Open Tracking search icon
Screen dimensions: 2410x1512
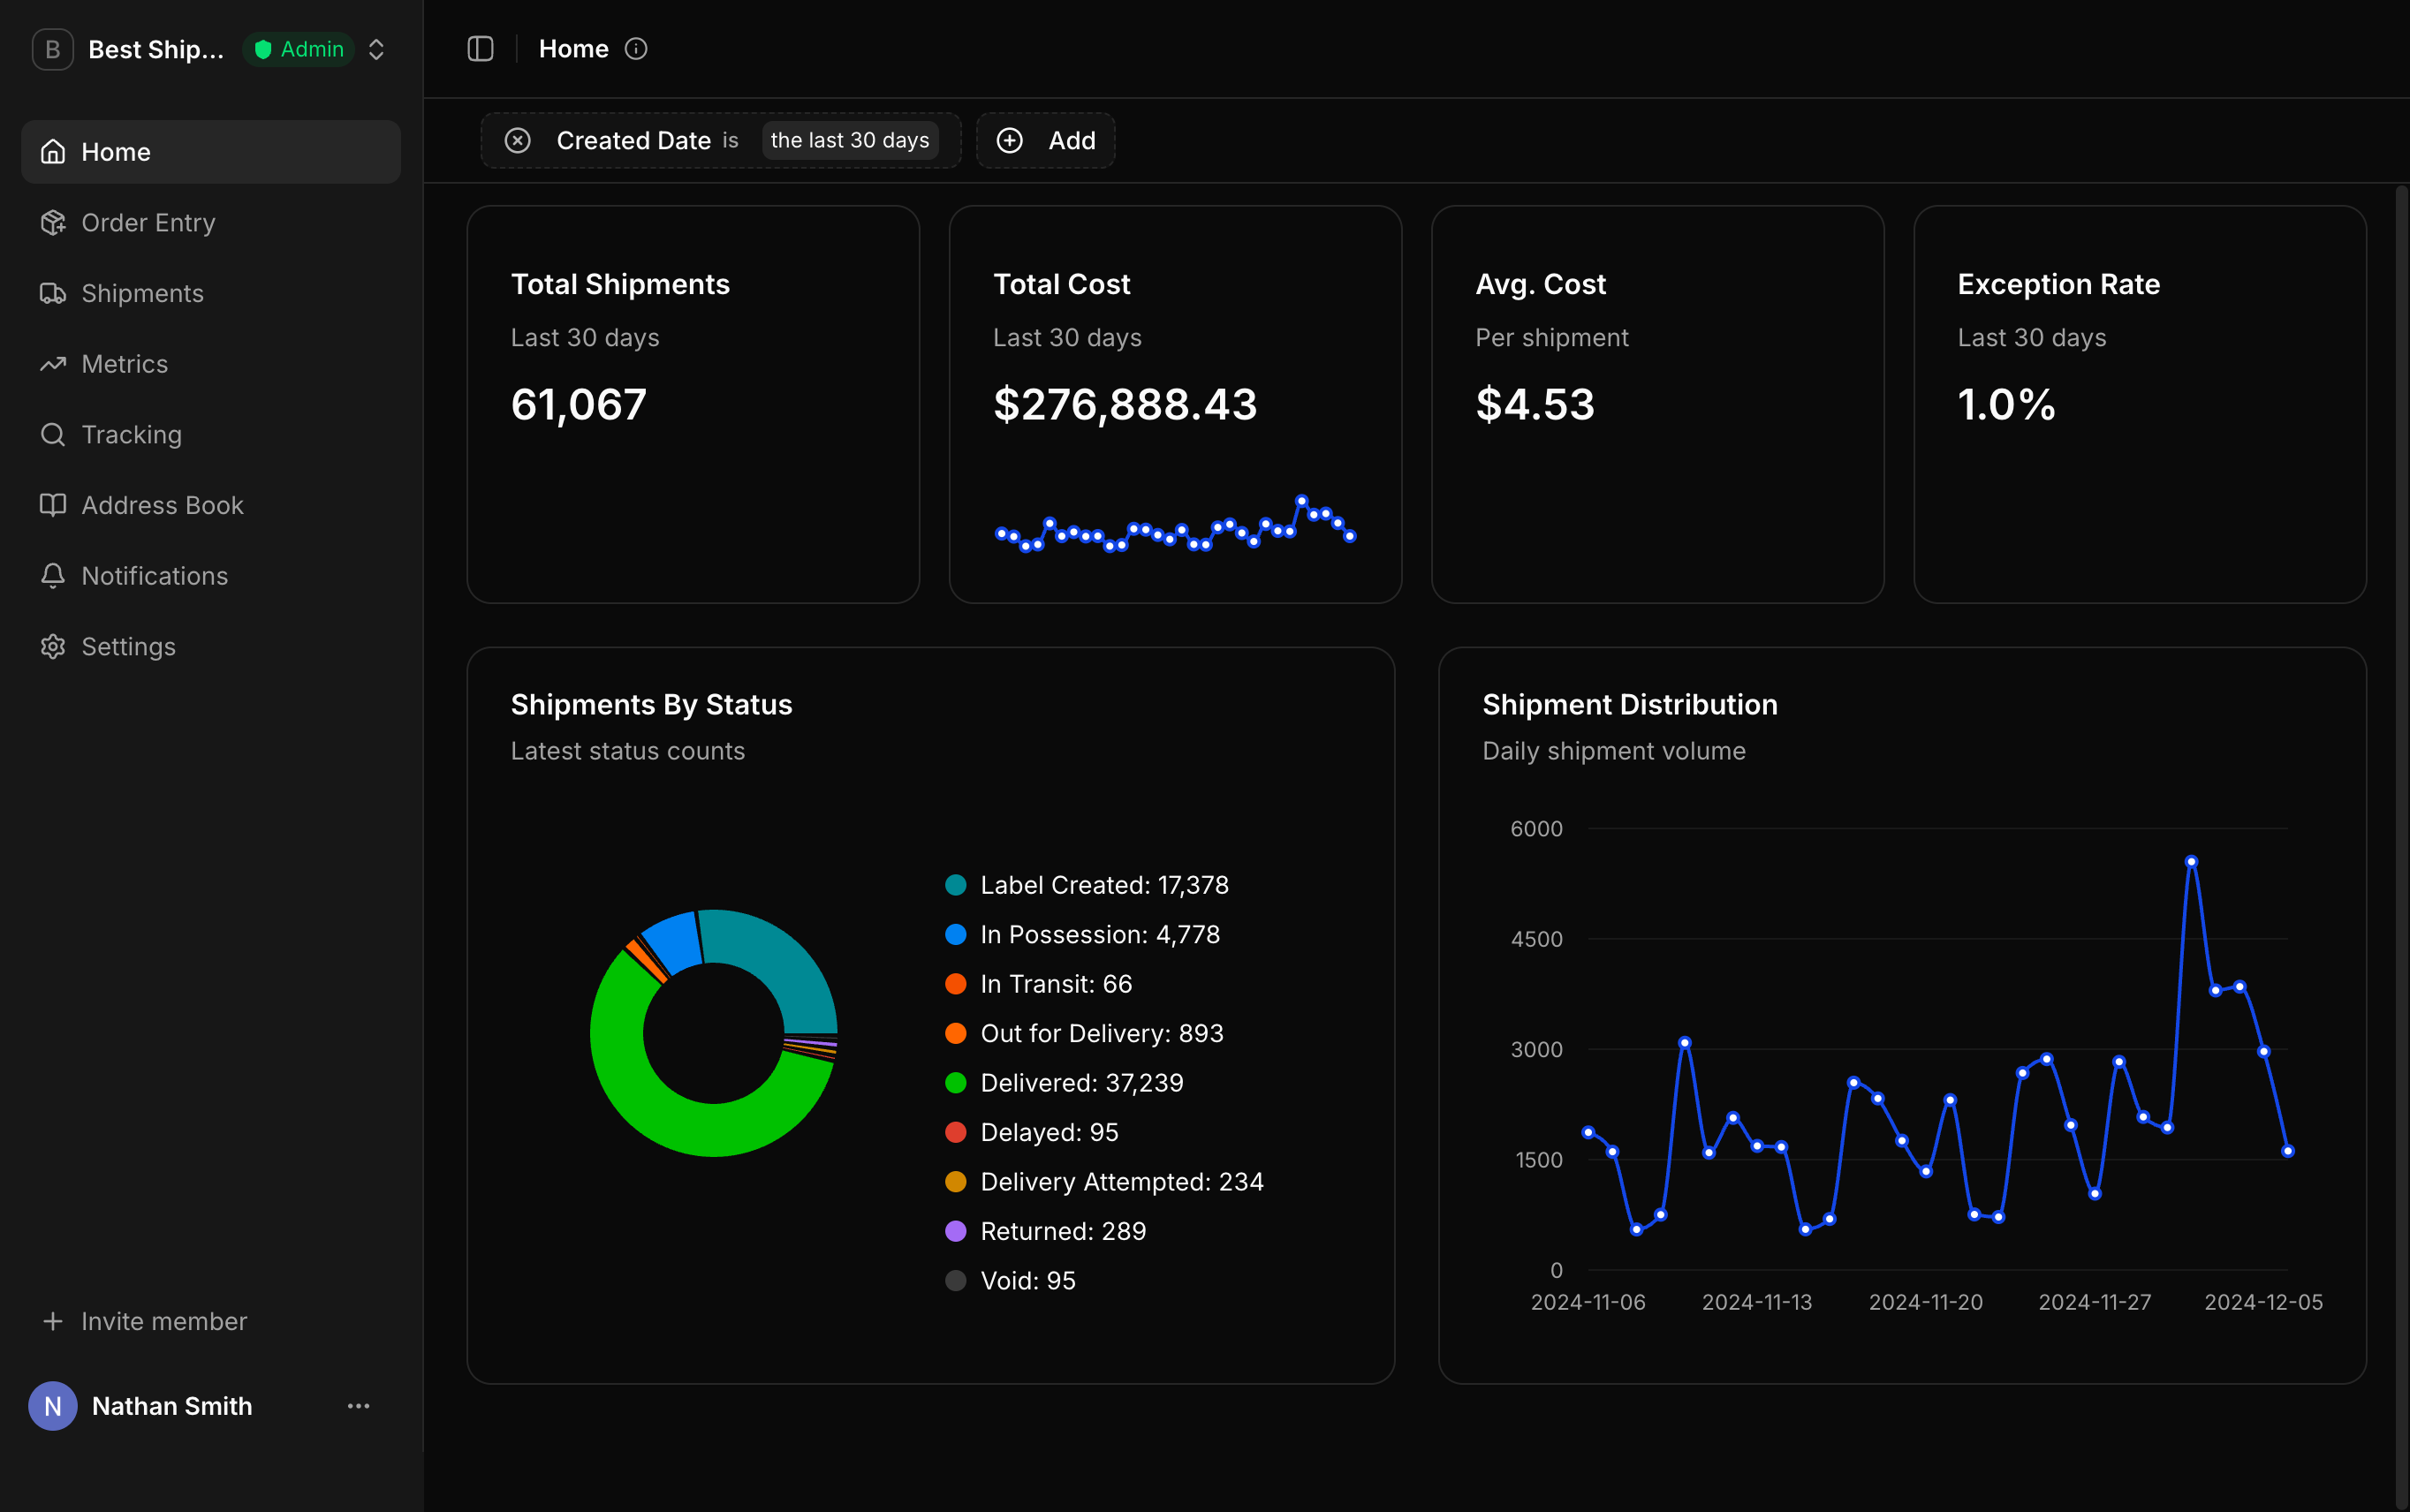(x=53, y=435)
